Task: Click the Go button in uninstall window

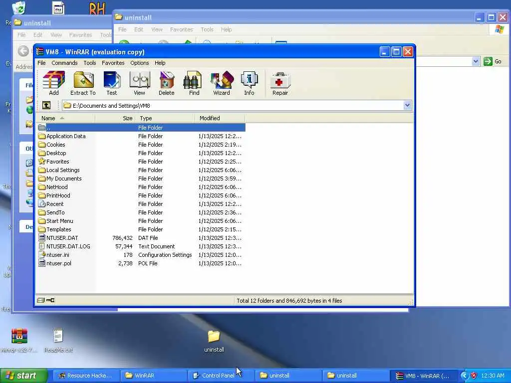Action: click(x=493, y=61)
